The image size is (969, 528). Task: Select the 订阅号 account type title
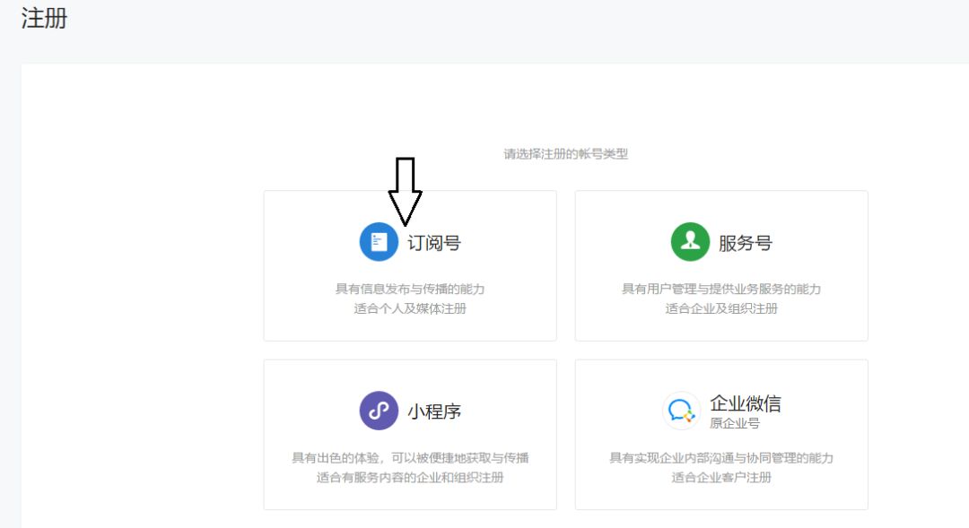click(434, 243)
